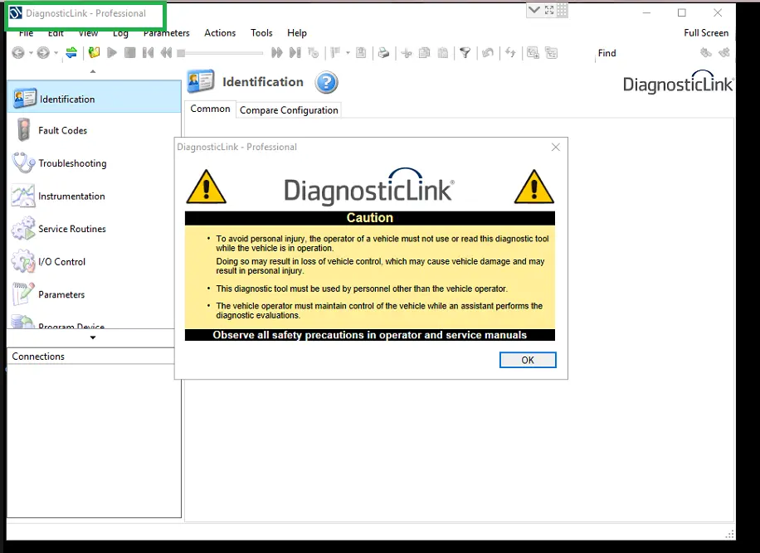The height and width of the screenshot is (553, 760).
Task: Click the Forward navigation arrow icon
Action: (x=43, y=53)
